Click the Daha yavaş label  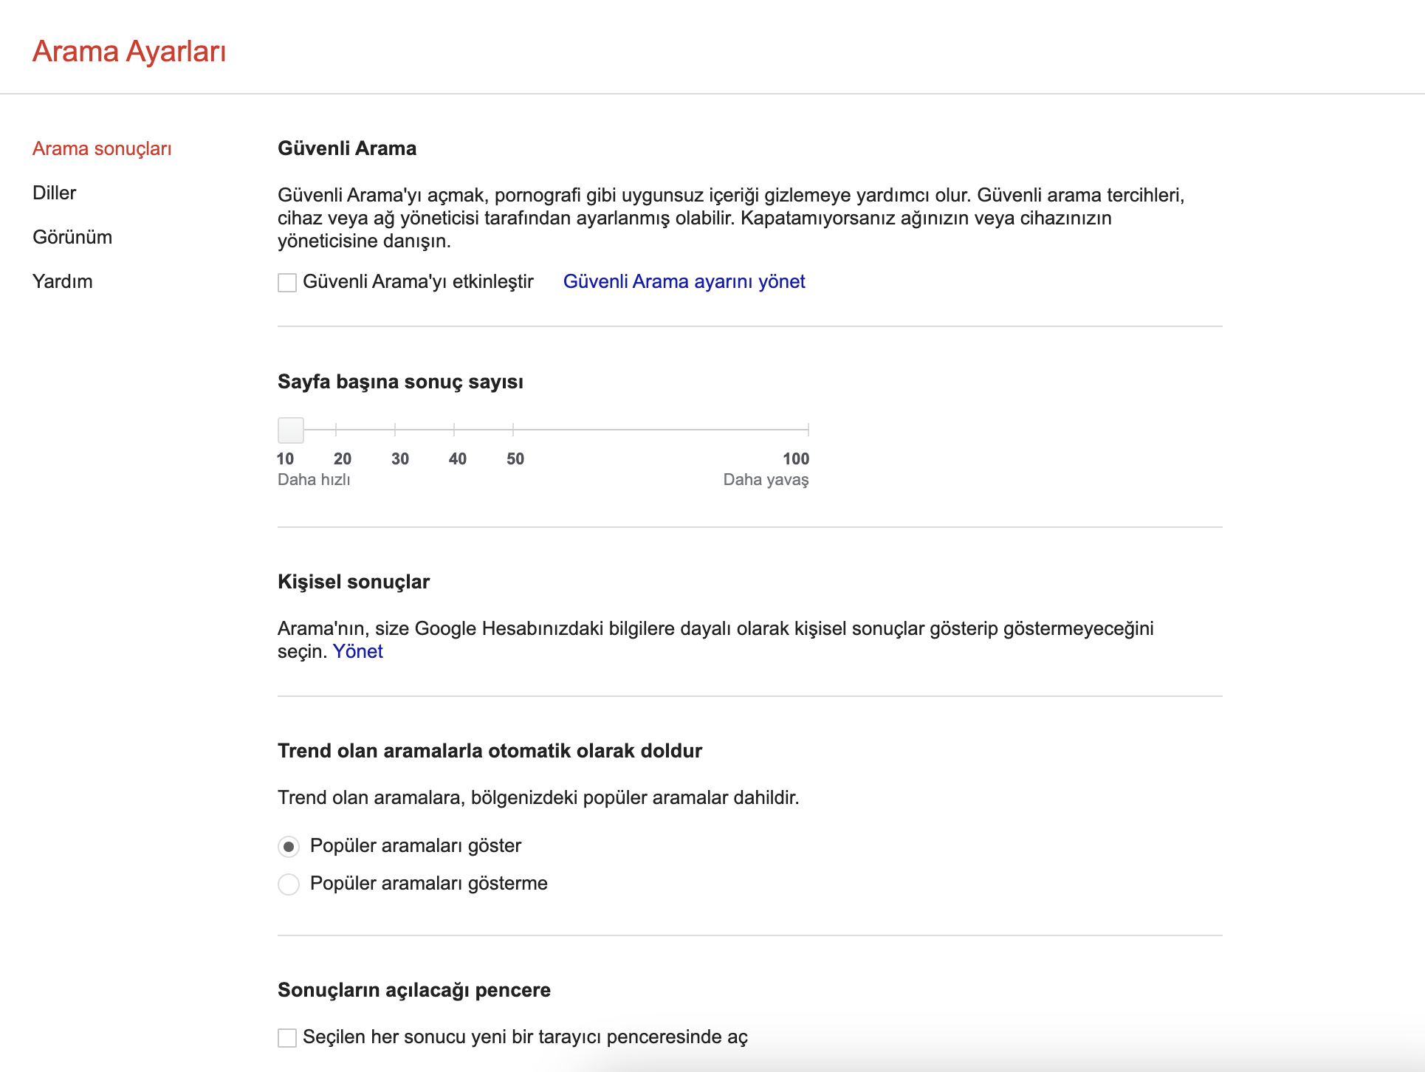[766, 479]
